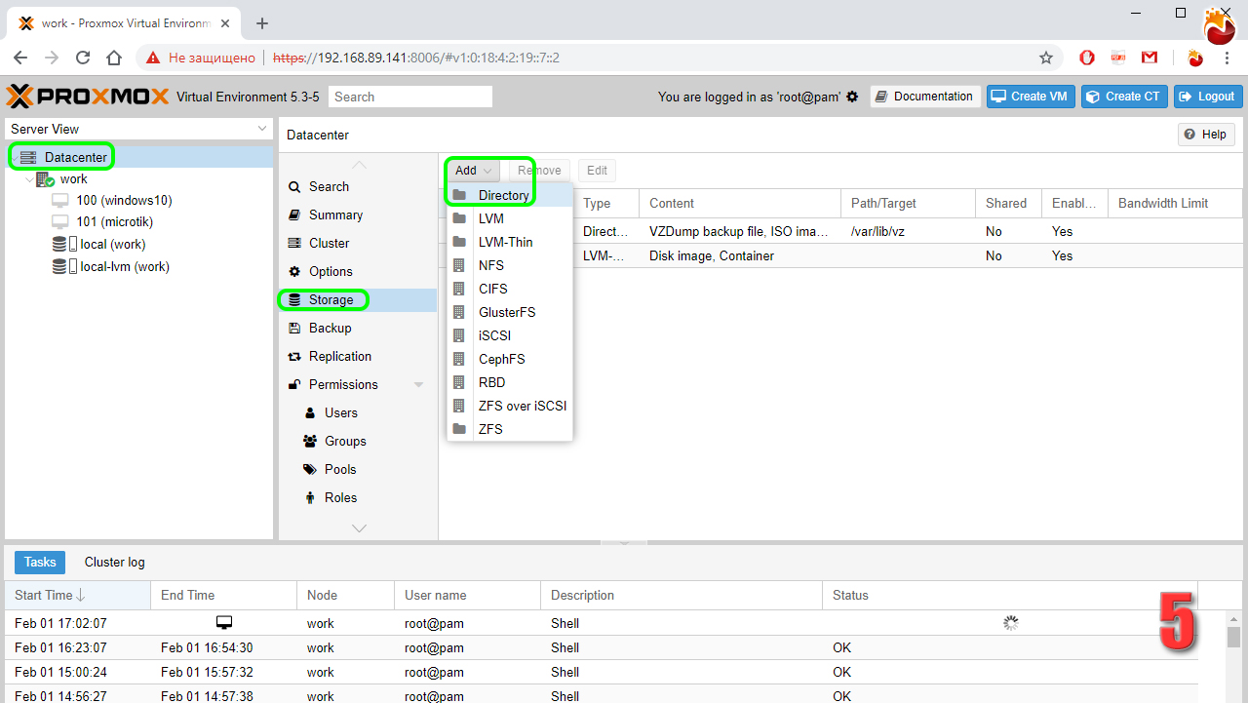Open the Help button

coord(1206,135)
